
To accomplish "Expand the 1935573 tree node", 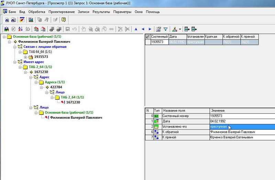I will (25, 57).
